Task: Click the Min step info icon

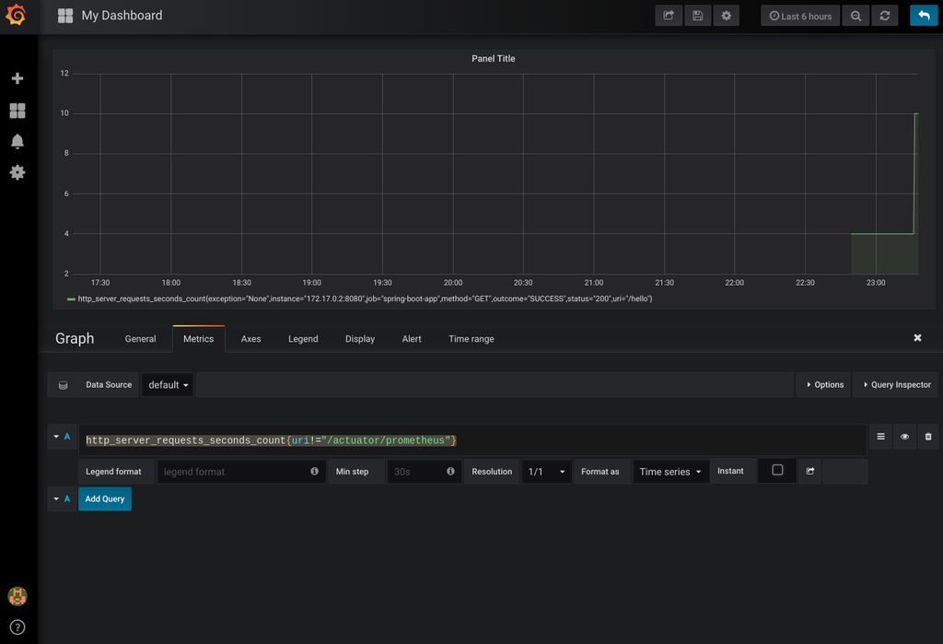Action: click(x=450, y=472)
